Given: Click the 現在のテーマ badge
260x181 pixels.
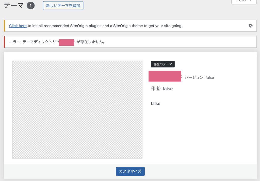Looking at the screenshot, I should point(162,64).
